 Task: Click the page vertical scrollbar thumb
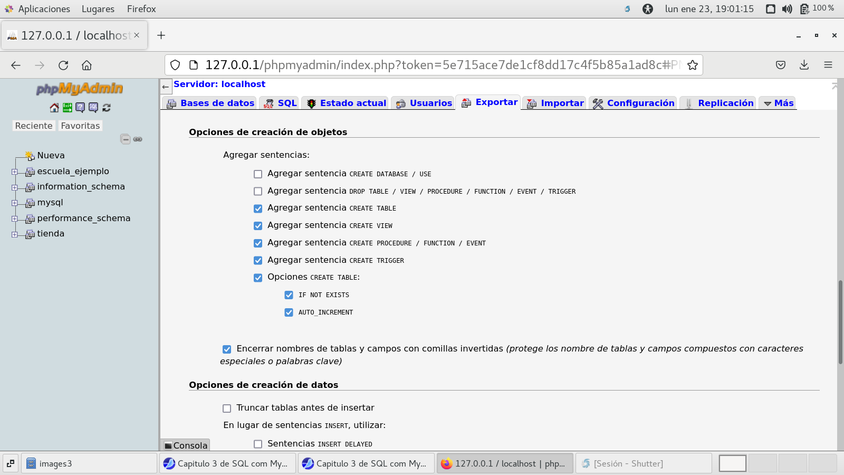tap(840, 322)
